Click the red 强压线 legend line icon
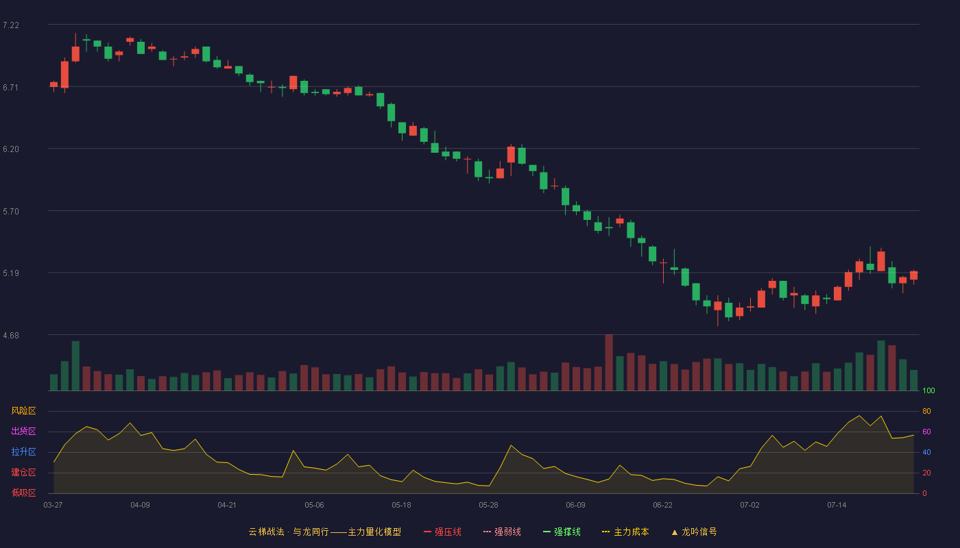Viewport: 960px width, 548px height. coord(428,532)
